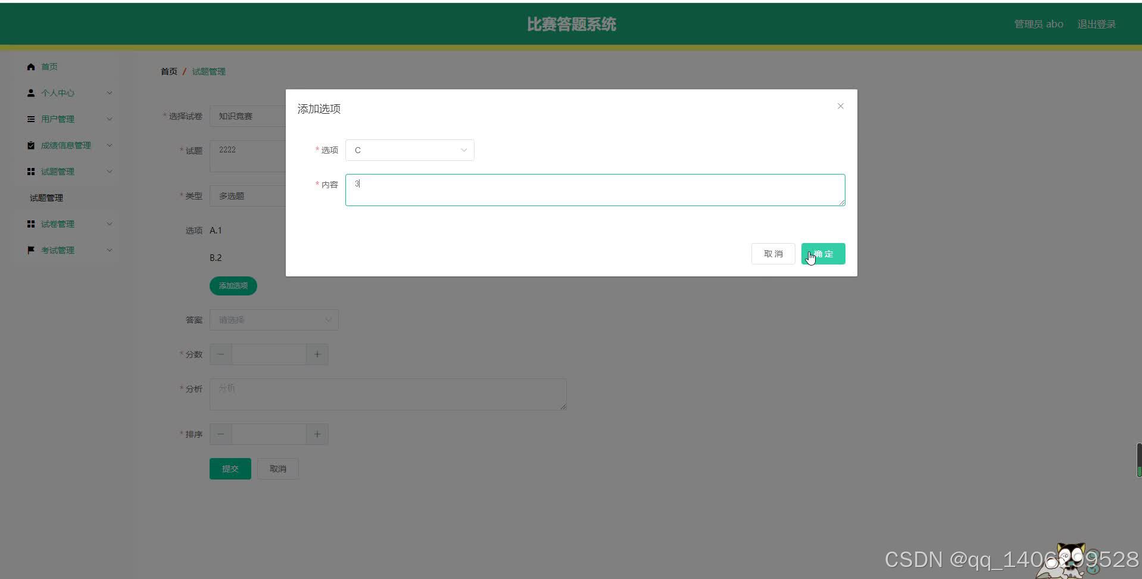Click the list icon for 用户管理

tap(31, 119)
